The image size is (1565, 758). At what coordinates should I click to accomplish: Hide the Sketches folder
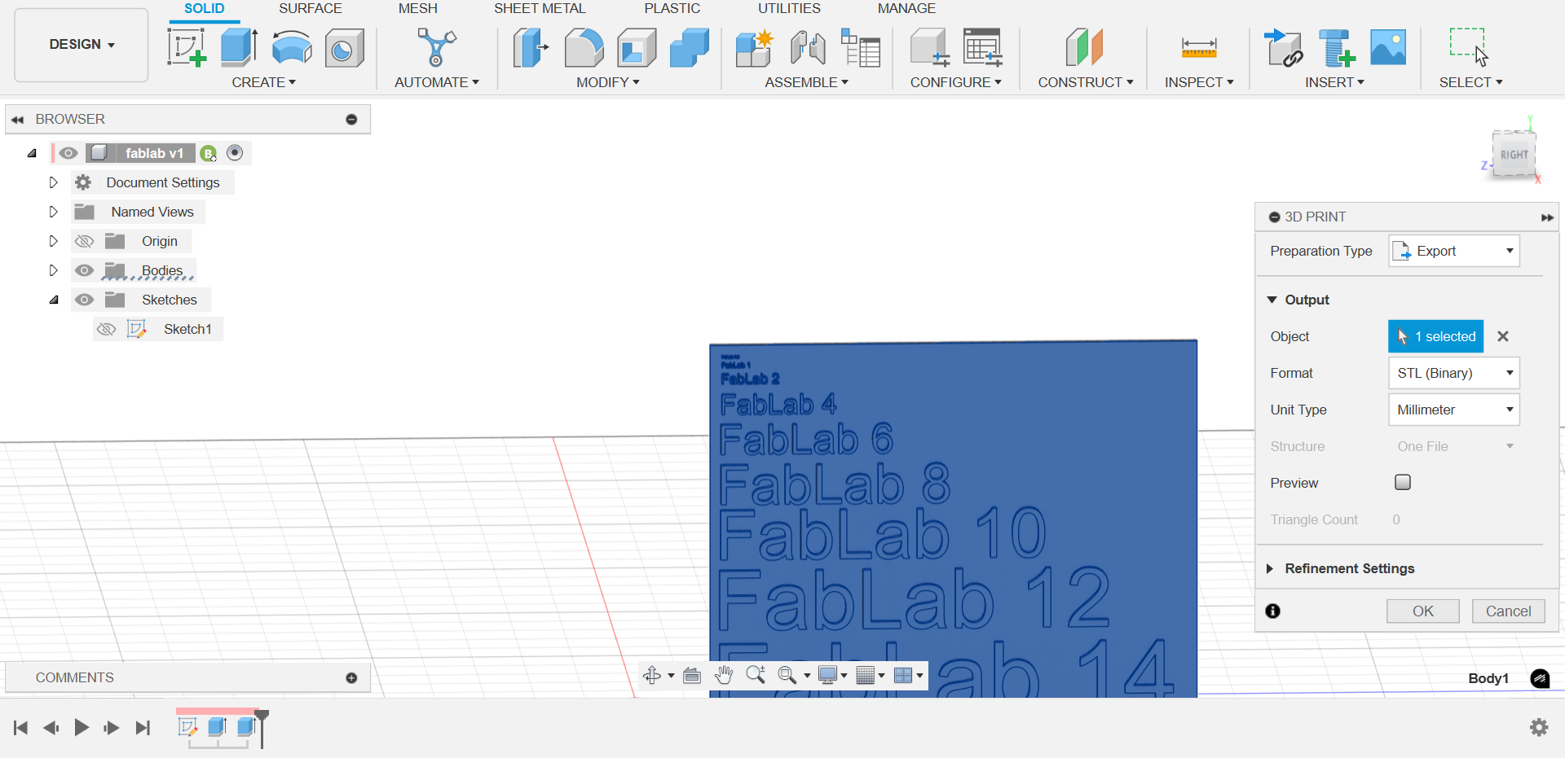(84, 300)
